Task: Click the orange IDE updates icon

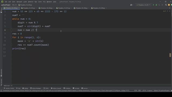Action: coord(169,5)
